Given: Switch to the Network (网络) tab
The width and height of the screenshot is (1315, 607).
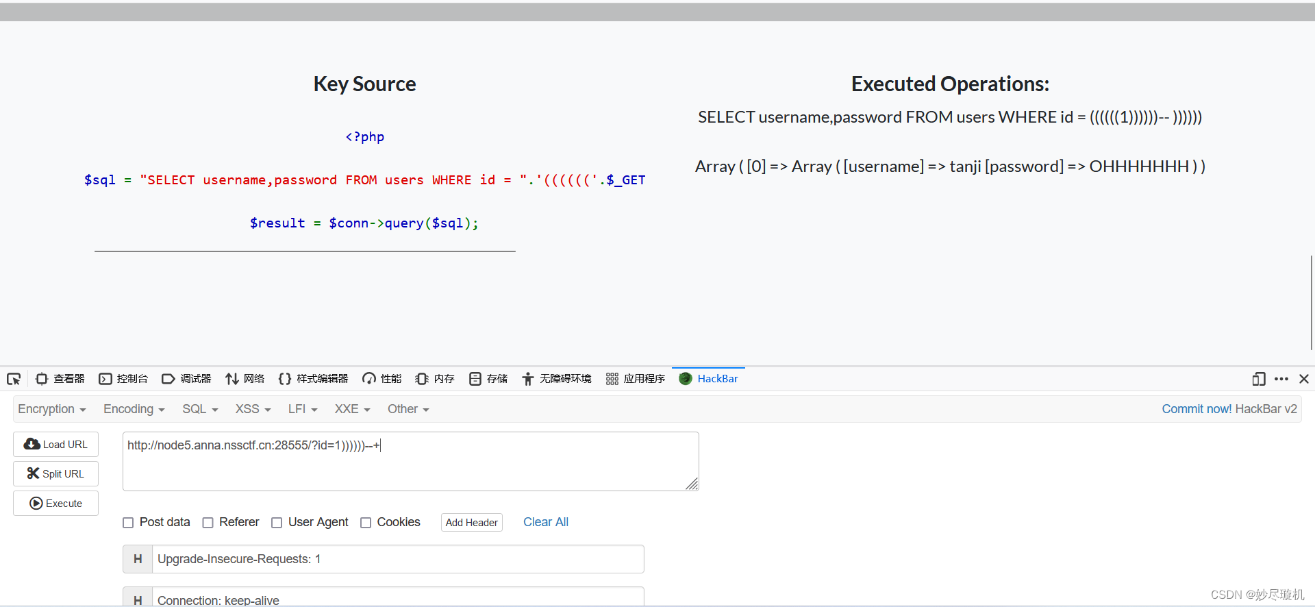Looking at the screenshot, I should click(245, 379).
